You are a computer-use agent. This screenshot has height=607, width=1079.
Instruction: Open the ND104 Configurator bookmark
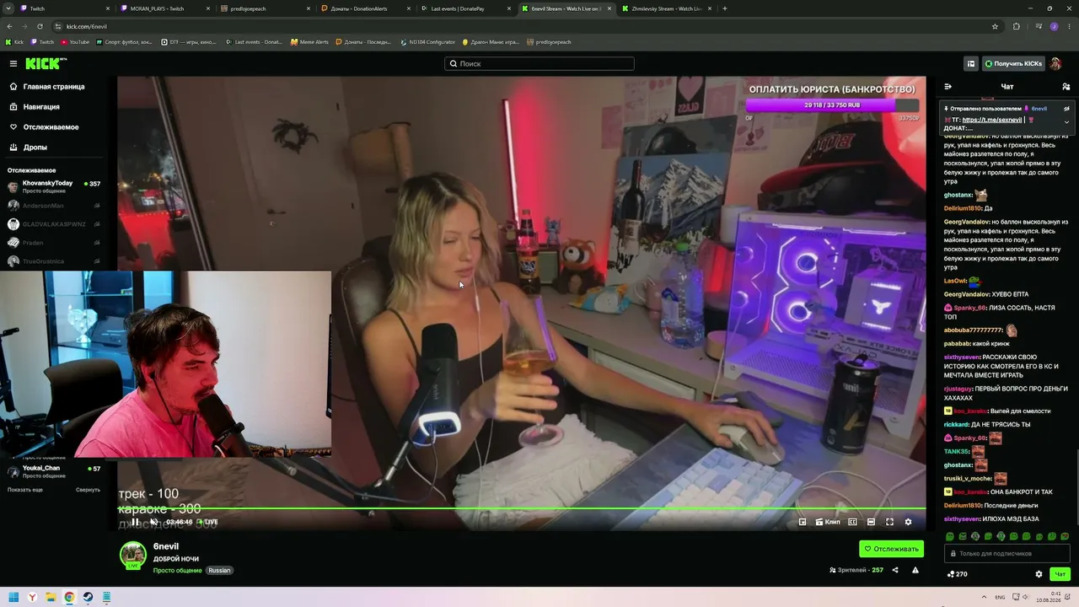pos(428,42)
